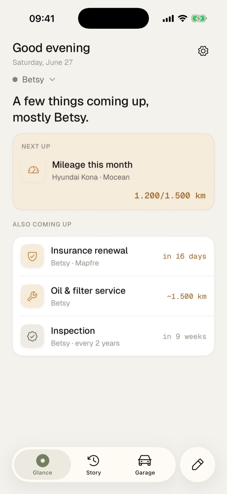Tap the car Garage icon
Viewport: 227px width, 494px height.
point(145,461)
